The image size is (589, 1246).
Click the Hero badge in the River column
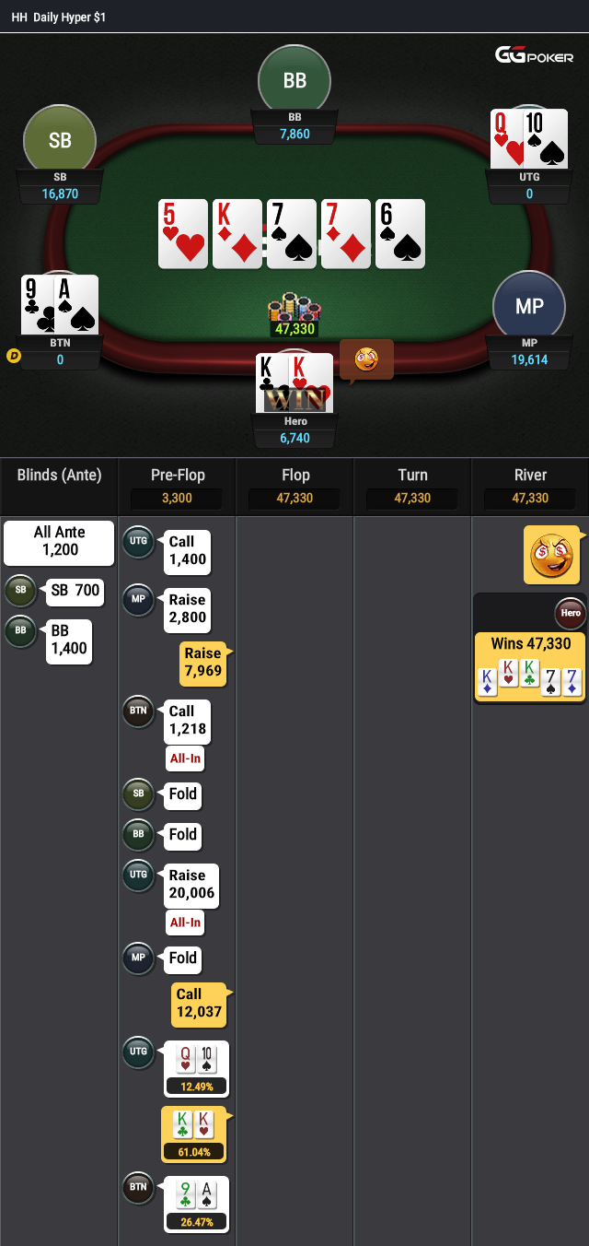[571, 613]
